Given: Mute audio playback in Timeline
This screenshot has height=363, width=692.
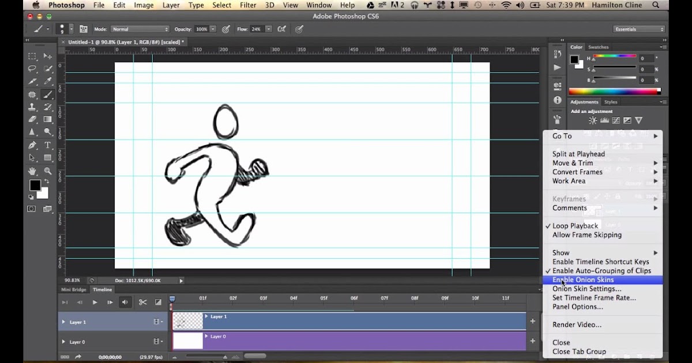Looking at the screenshot, I should (x=125, y=302).
